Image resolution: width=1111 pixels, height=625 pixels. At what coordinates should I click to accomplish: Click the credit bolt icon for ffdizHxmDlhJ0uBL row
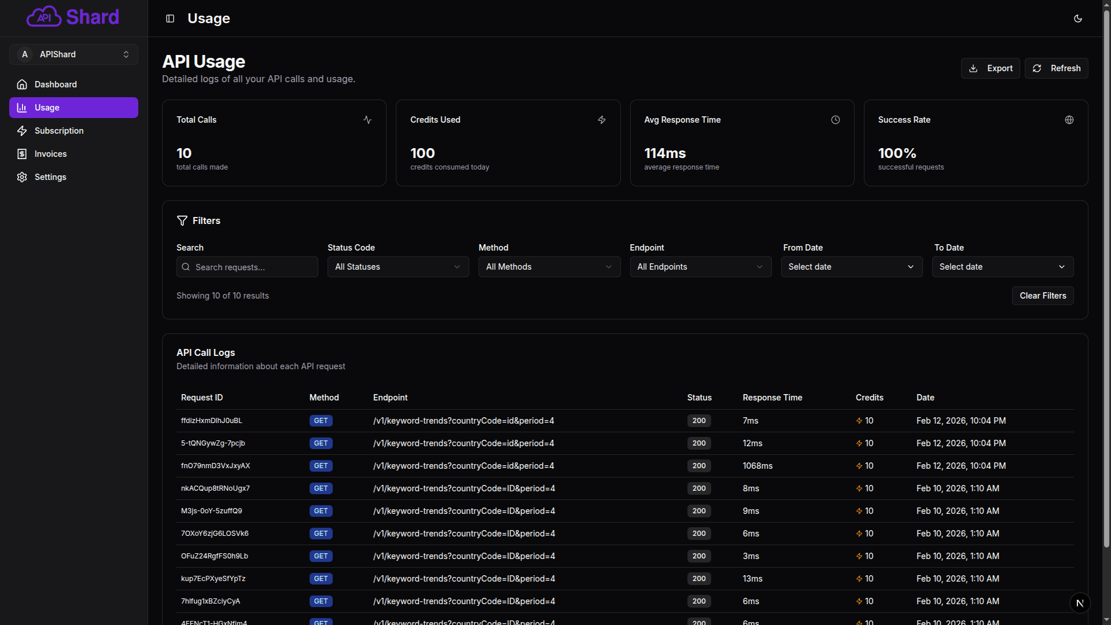tap(859, 421)
